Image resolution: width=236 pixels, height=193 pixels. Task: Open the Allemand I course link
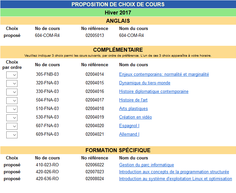pyautogui.click(x=129, y=134)
